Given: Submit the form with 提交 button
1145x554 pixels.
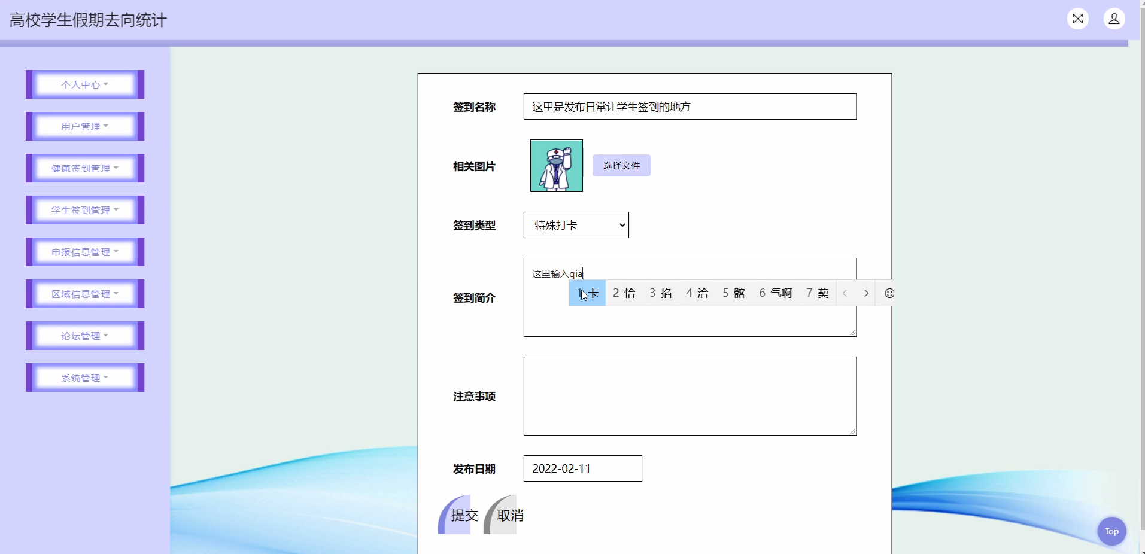Looking at the screenshot, I should point(459,515).
